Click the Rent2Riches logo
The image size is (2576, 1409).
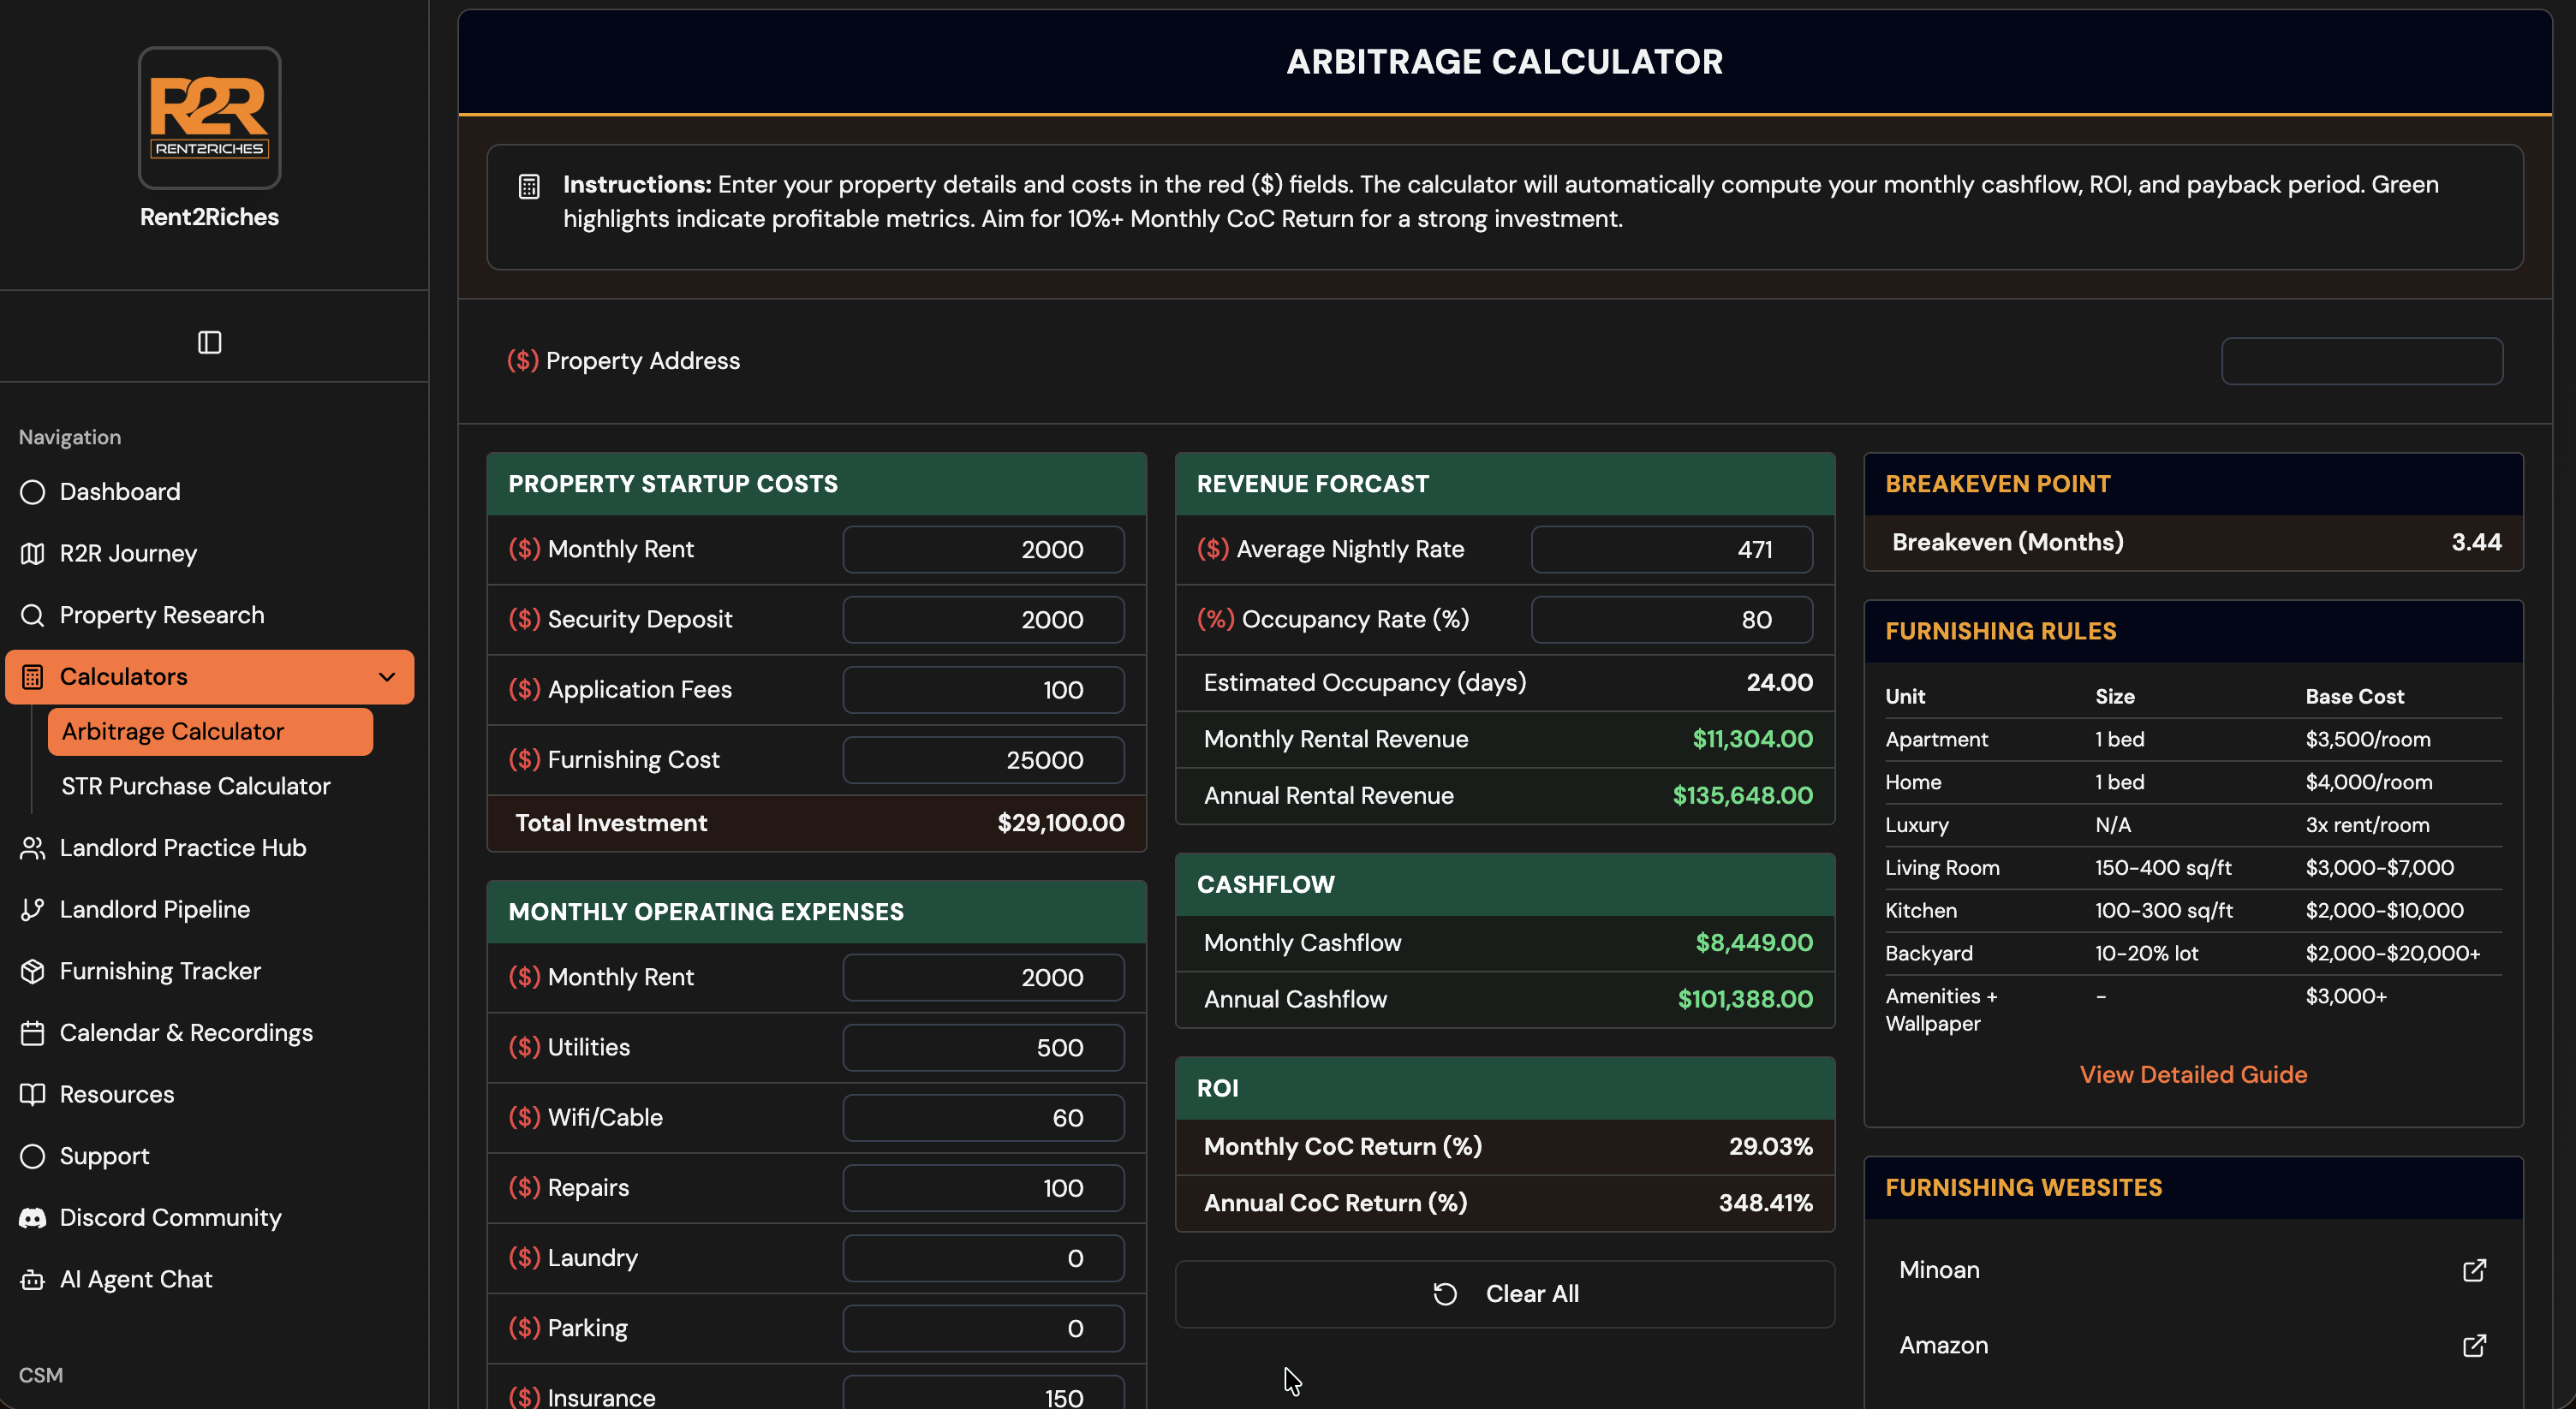click(209, 118)
